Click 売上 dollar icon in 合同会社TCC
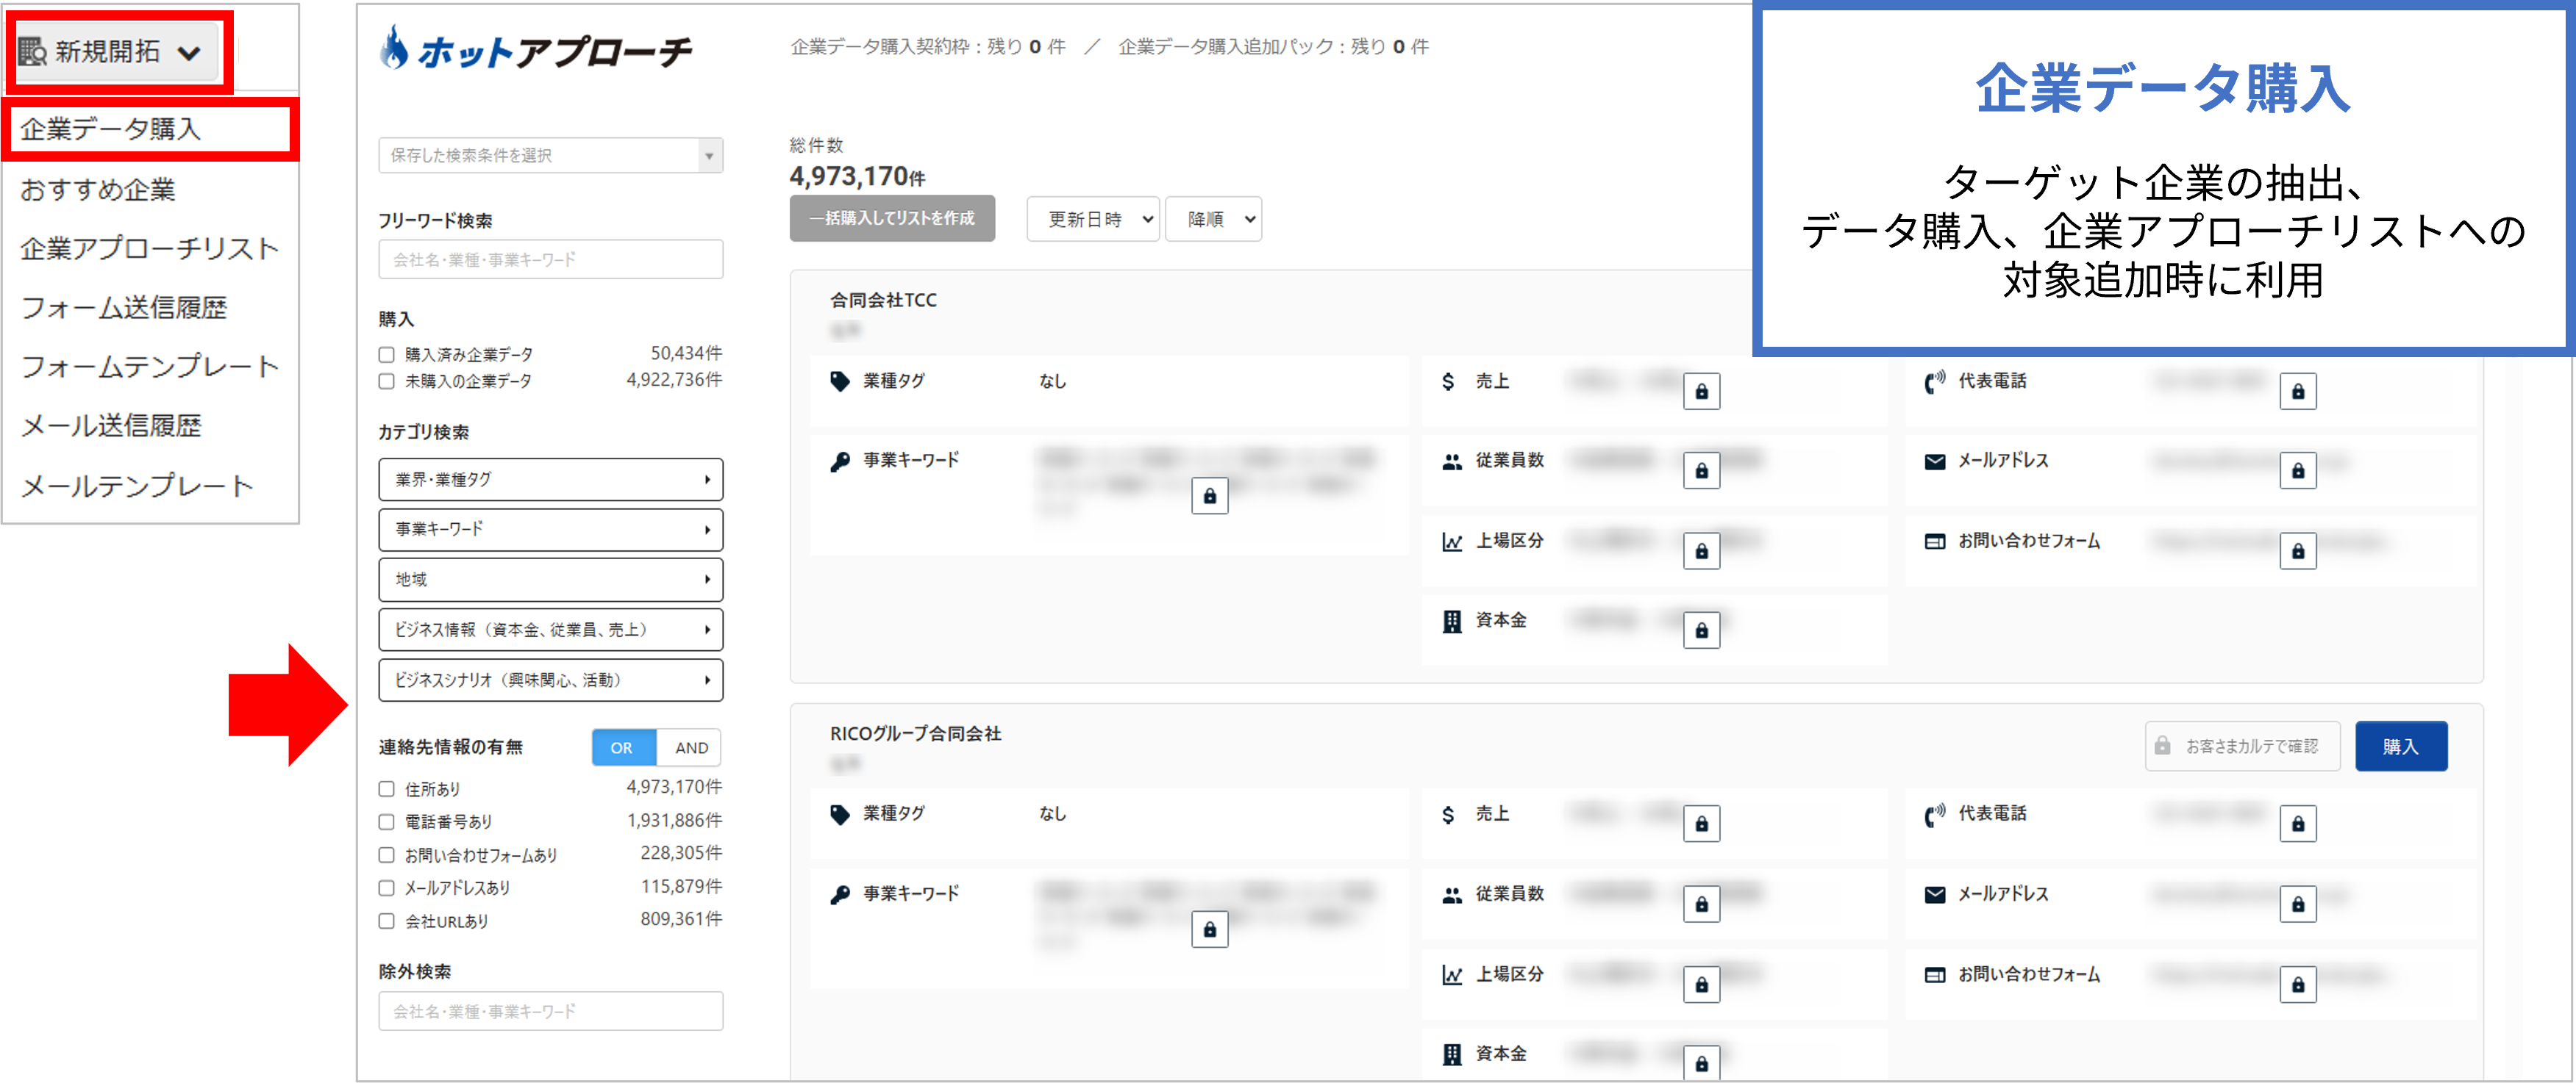This screenshot has width=2576, height=1083. [1448, 381]
